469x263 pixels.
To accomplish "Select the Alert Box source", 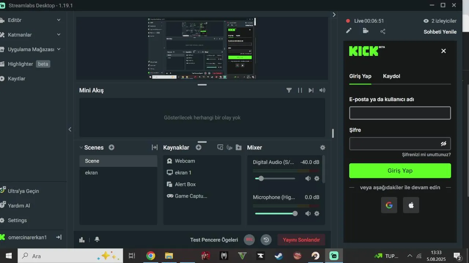I will coord(202,184).
